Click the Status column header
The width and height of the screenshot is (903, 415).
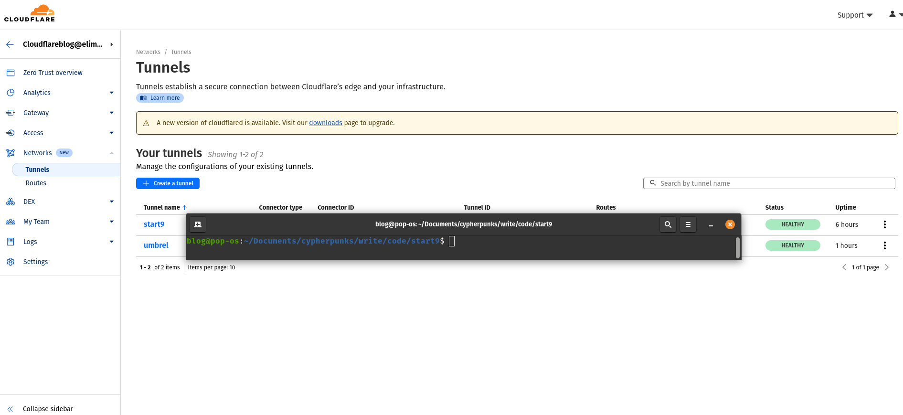point(774,208)
